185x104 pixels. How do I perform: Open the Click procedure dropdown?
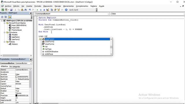tap(184, 14)
